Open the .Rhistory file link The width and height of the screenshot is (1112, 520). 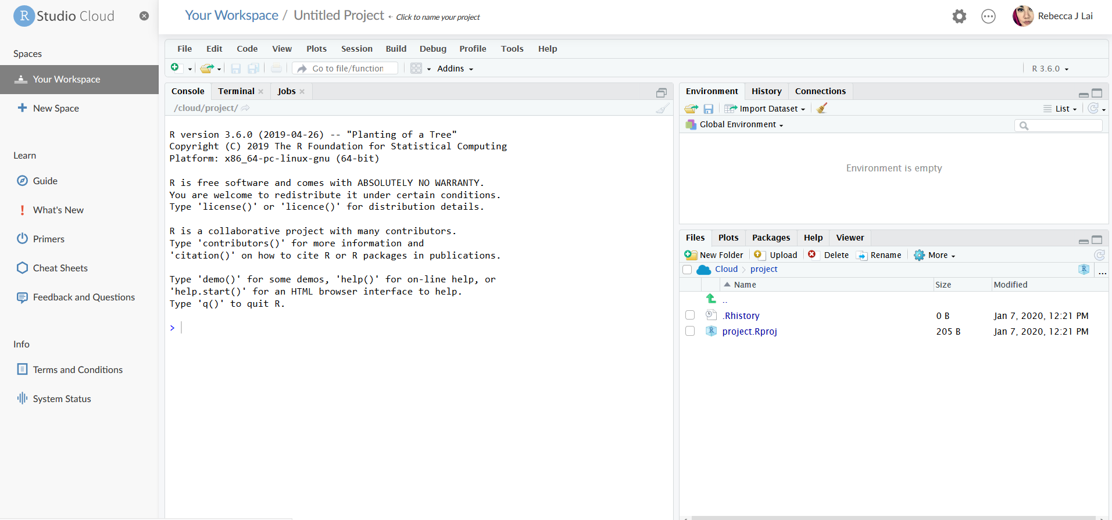pyautogui.click(x=741, y=315)
